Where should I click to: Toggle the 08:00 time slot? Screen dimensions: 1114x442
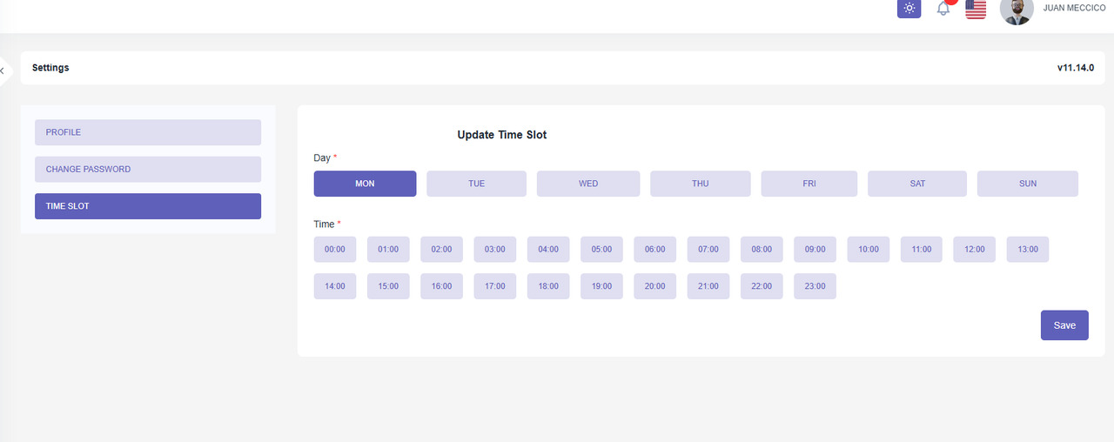coord(762,250)
